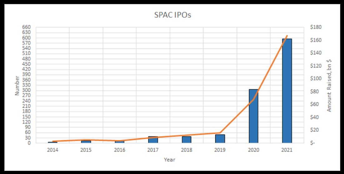Screen dimensions: 344x174
Task: Click the 2020 x-axis year label
Action: 253,150
